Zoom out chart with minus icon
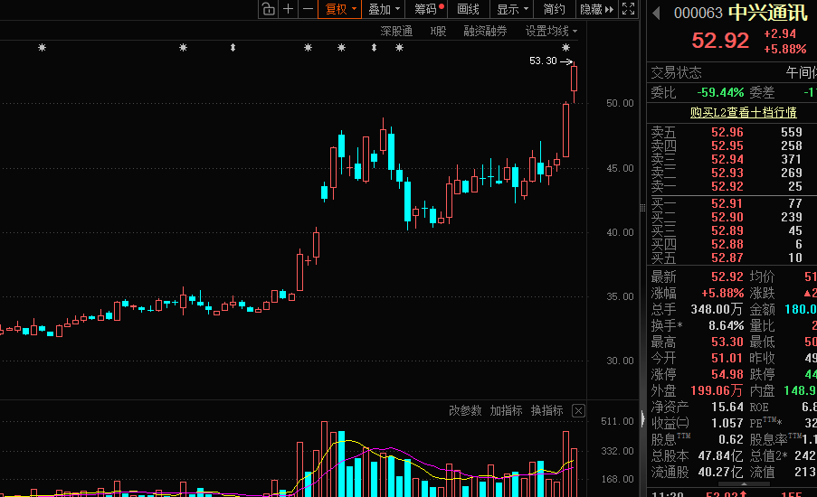Screen dimensions: 817x497 (x=309, y=9)
